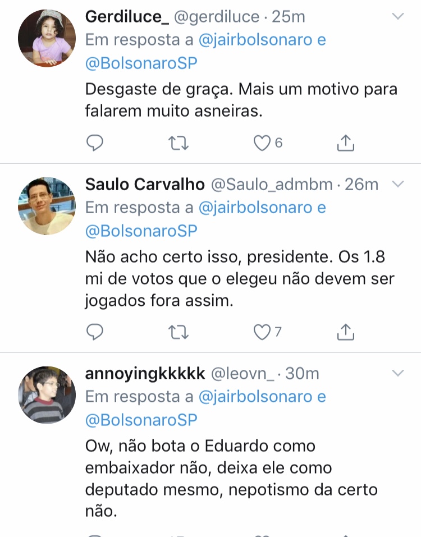Reply to Saulo Carvalho's tweet
The width and height of the screenshot is (421, 537).
click(95, 333)
